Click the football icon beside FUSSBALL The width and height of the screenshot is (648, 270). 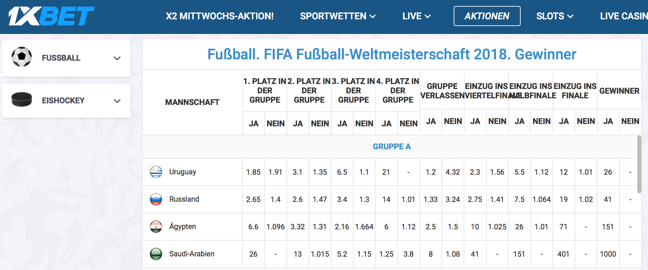point(22,57)
